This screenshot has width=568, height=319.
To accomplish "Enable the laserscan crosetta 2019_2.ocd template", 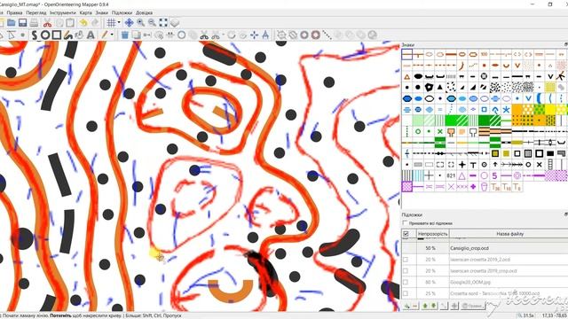I will click(406, 260).
